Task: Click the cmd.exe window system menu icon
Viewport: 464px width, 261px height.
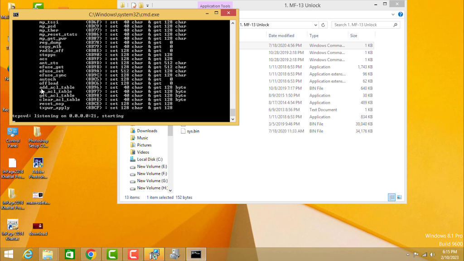Action: (x=16, y=14)
